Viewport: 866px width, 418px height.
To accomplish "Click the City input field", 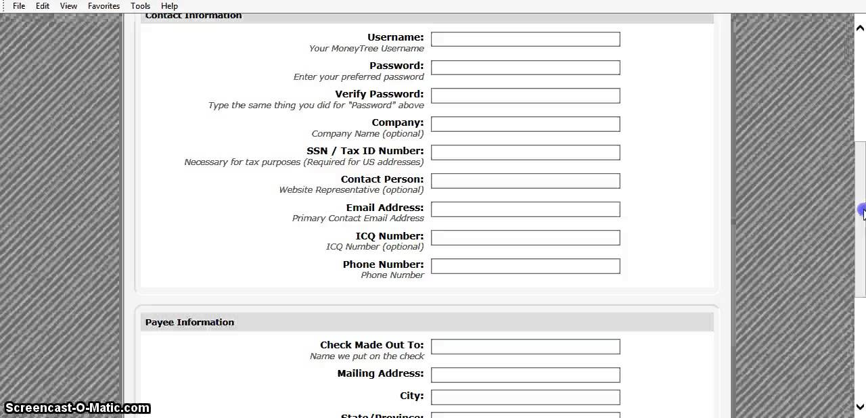I will tap(526, 398).
